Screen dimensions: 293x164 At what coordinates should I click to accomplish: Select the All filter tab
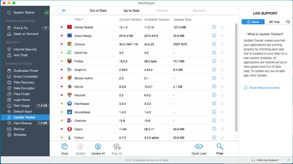(x=63, y=10)
